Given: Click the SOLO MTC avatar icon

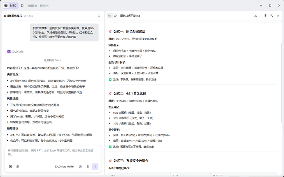Looking at the screenshot, I should [9, 51].
